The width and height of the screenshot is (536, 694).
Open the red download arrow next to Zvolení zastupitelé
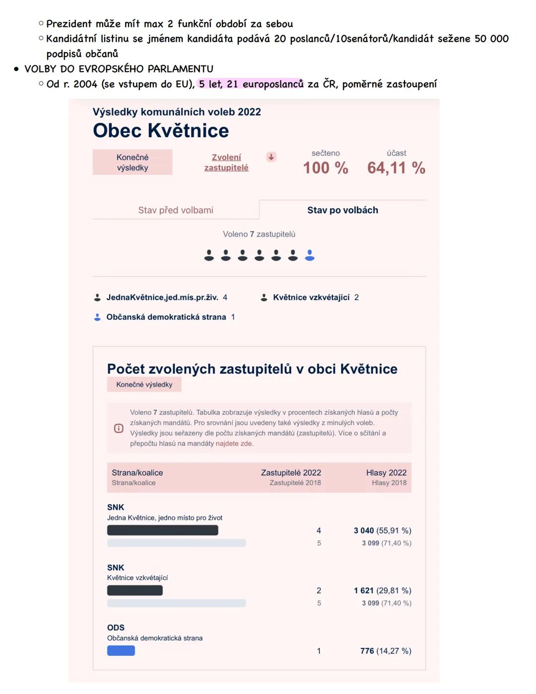point(271,156)
